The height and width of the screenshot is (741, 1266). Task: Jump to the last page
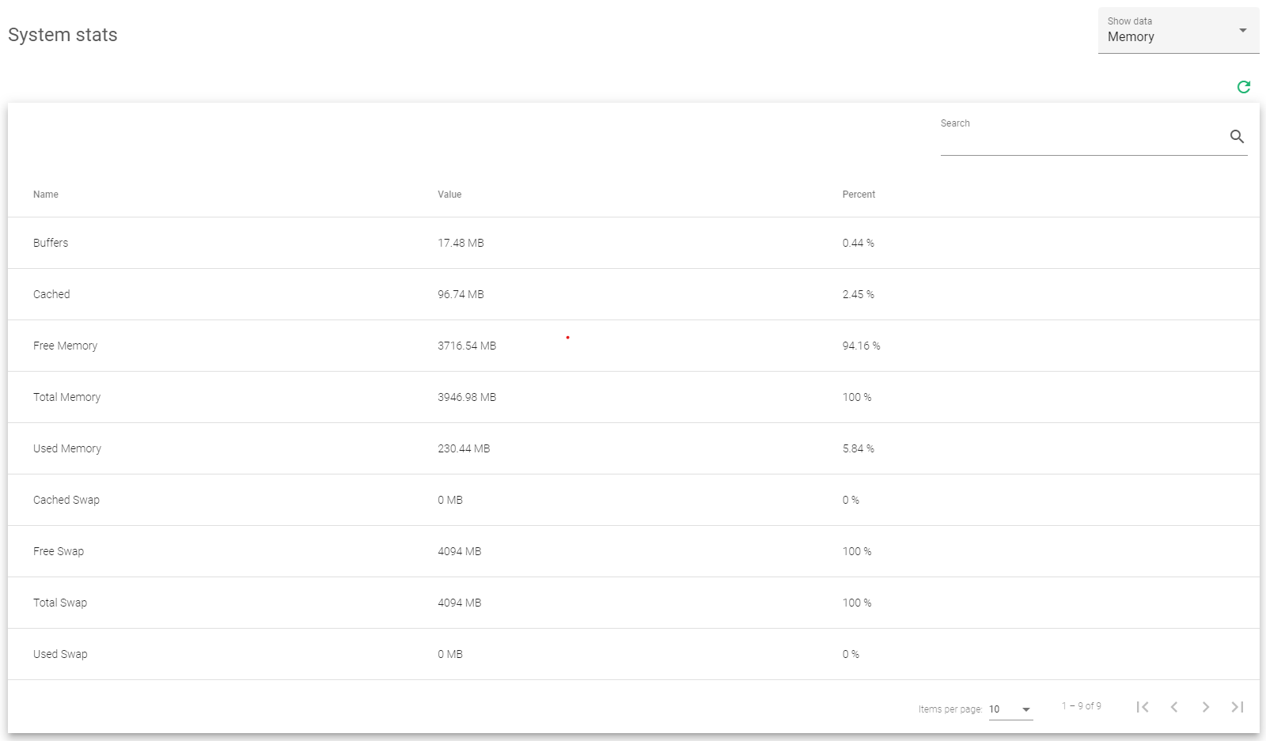point(1237,707)
